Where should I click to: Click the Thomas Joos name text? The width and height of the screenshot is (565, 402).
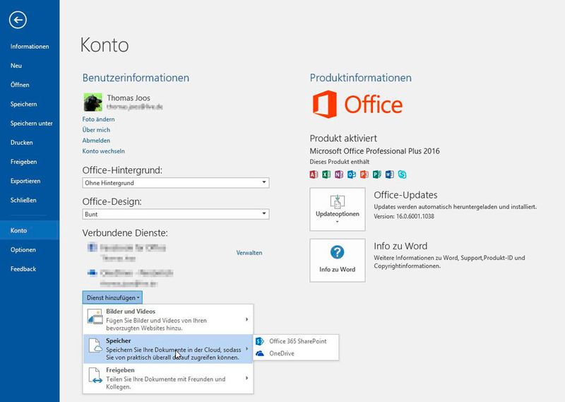[129, 98]
